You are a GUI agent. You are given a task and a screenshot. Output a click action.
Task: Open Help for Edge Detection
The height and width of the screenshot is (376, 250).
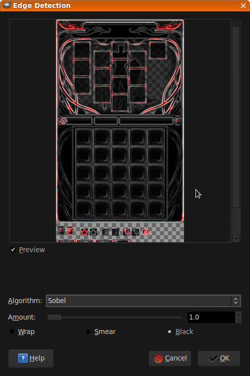[x=31, y=359]
